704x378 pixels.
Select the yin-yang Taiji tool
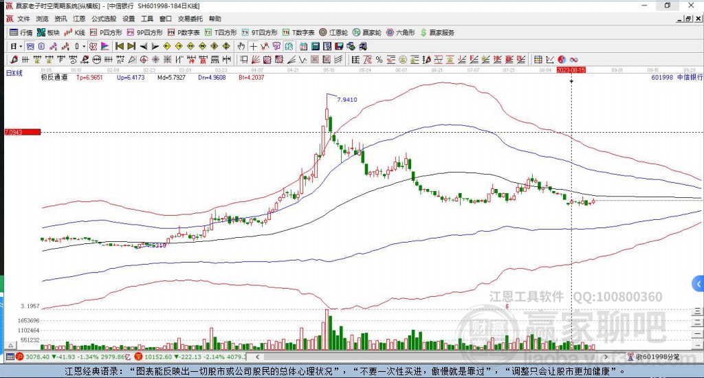tap(562, 60)
